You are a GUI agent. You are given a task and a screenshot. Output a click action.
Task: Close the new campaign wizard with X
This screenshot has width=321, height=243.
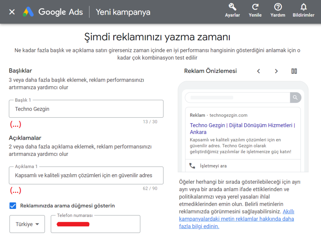12,12
